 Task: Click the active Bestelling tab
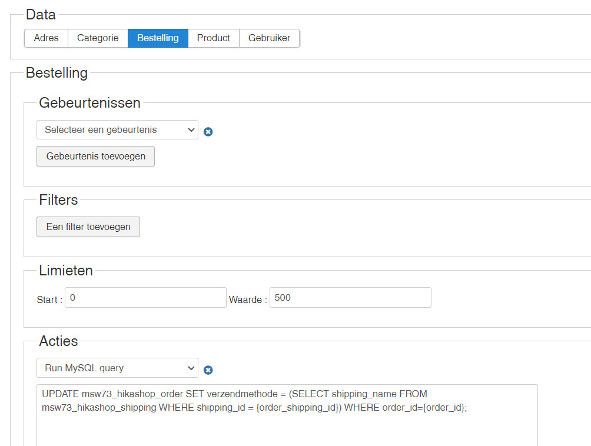point(158,38)
